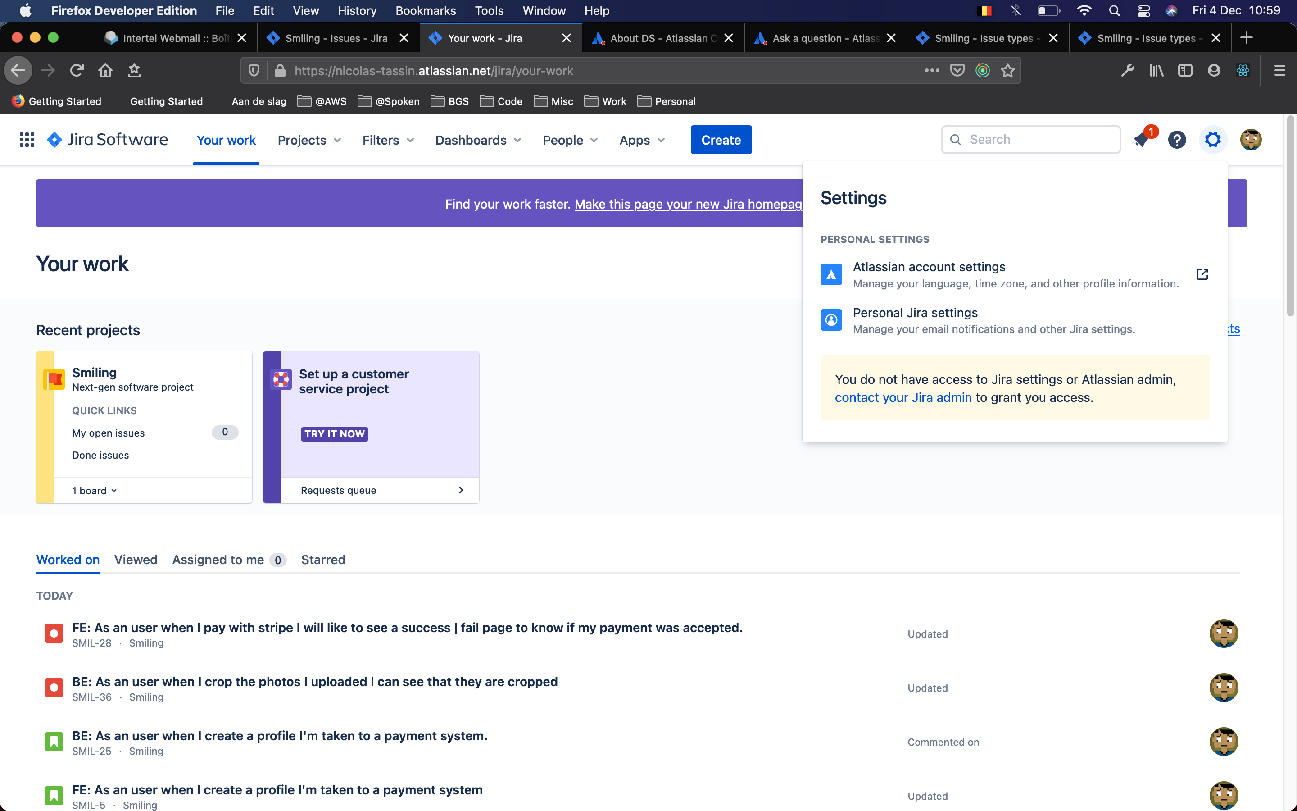Click the blue Create button
The image size is (1297, 811).
[721, 140]
